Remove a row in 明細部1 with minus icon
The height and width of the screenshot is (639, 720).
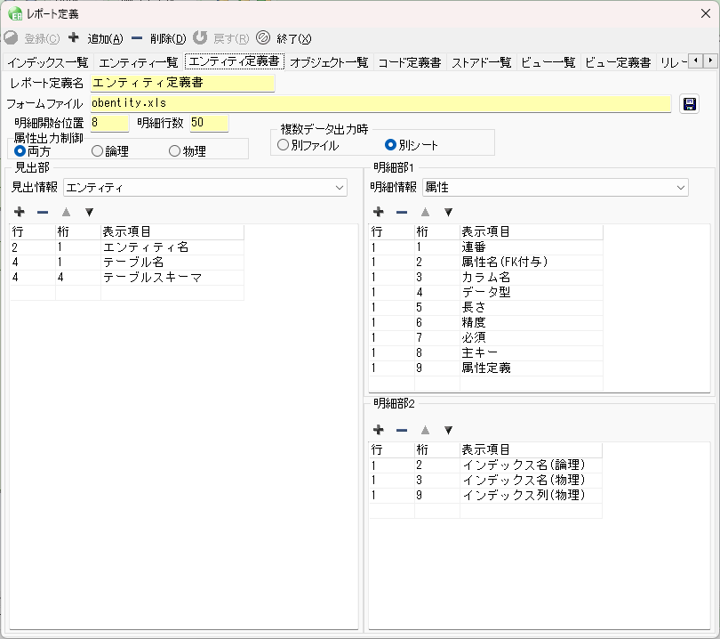402,212
